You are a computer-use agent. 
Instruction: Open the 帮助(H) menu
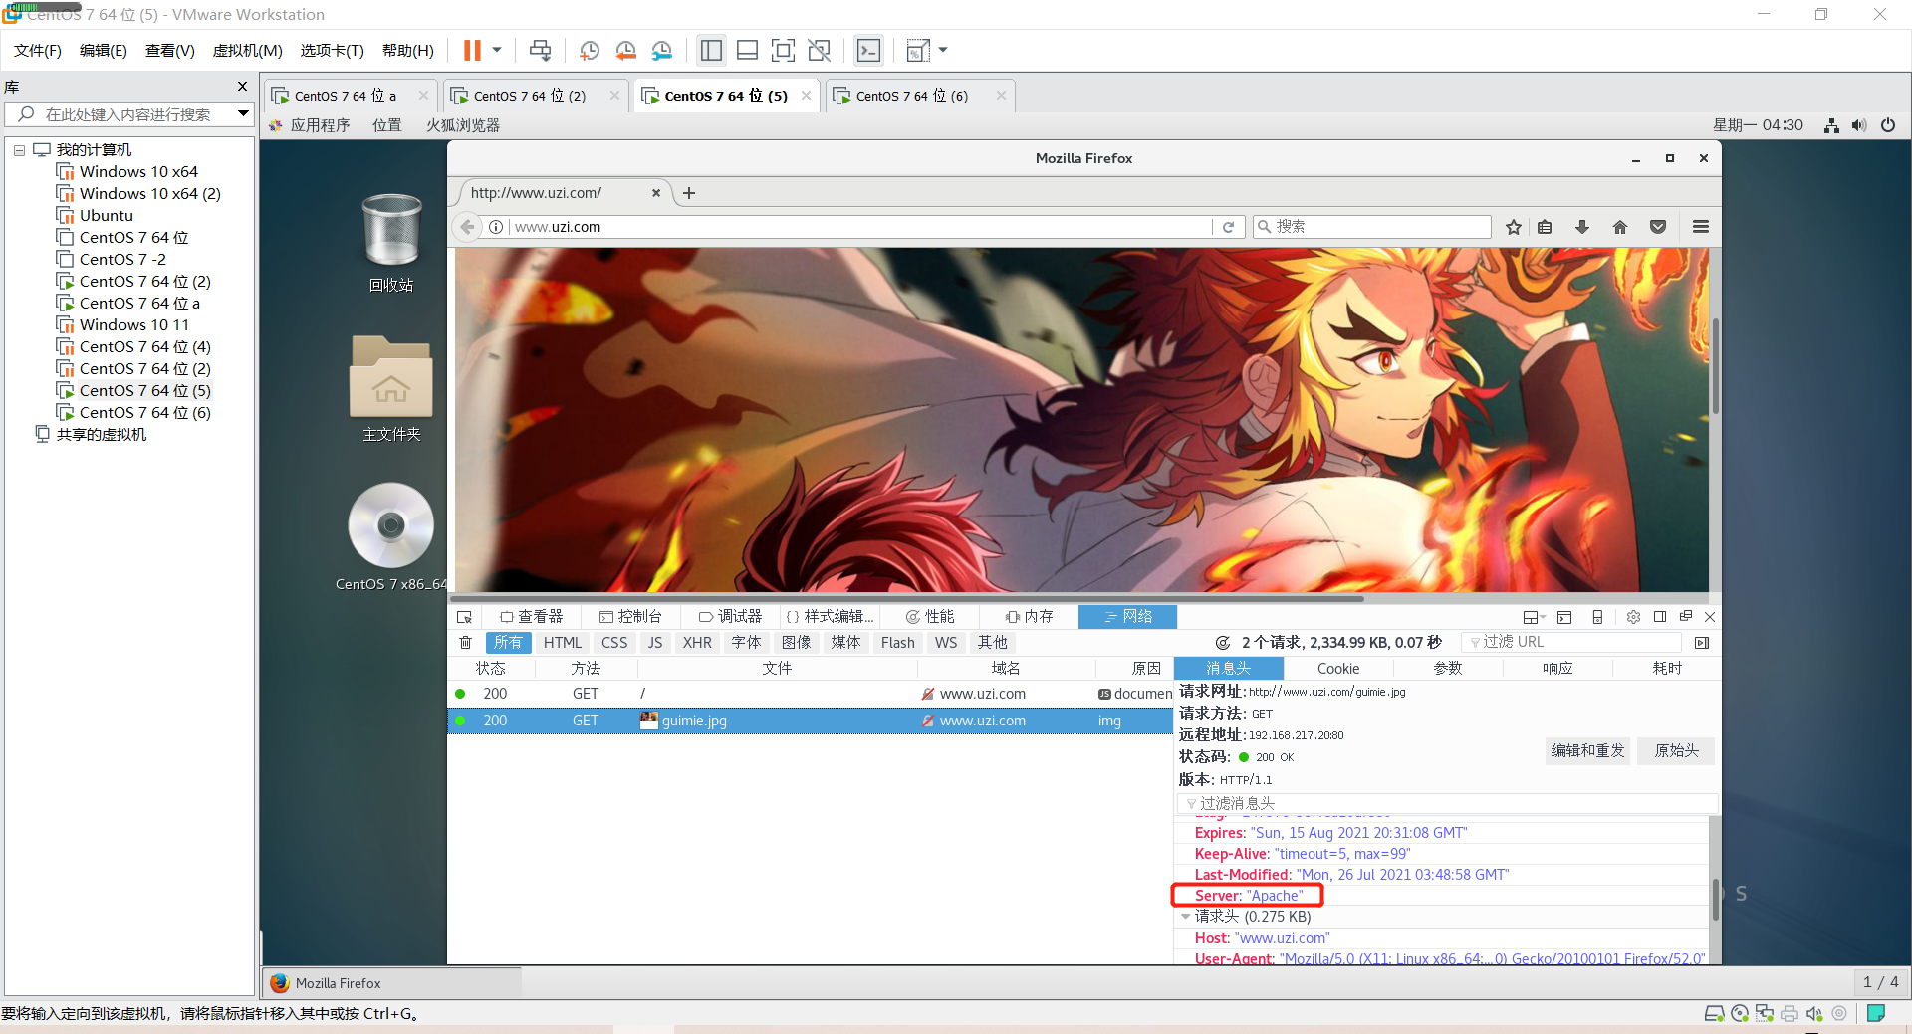408,51
